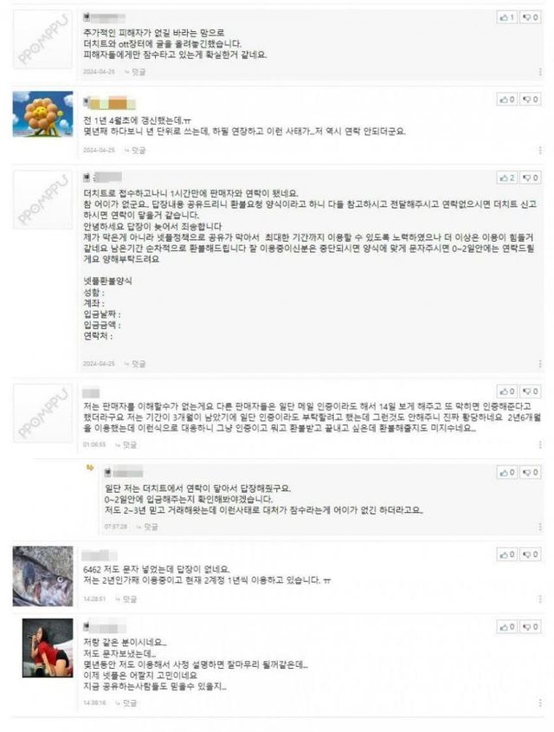Downvote the first comment about 더치트

(531, 17)
